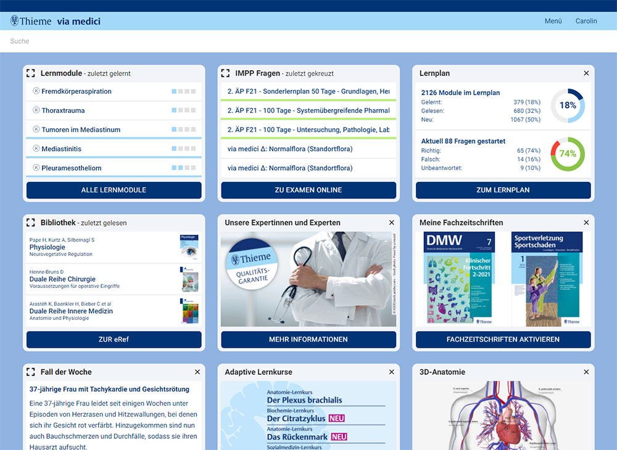This screenshot has width=617, height=450.
Task: Open the Pleuramesotheliom module
Action: [71, 168]
